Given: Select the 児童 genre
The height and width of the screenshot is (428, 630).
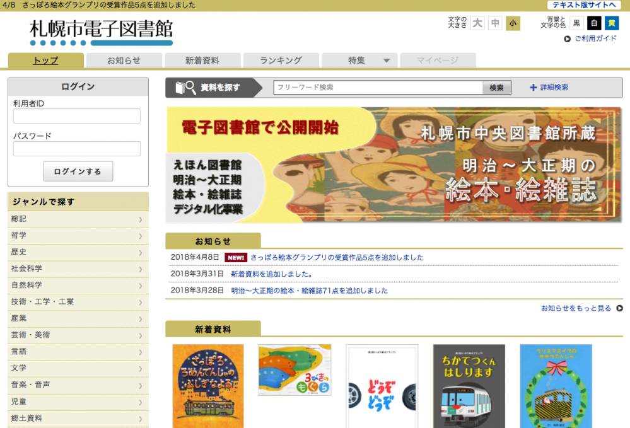Looking at the screenshot, I should (78, 402).
